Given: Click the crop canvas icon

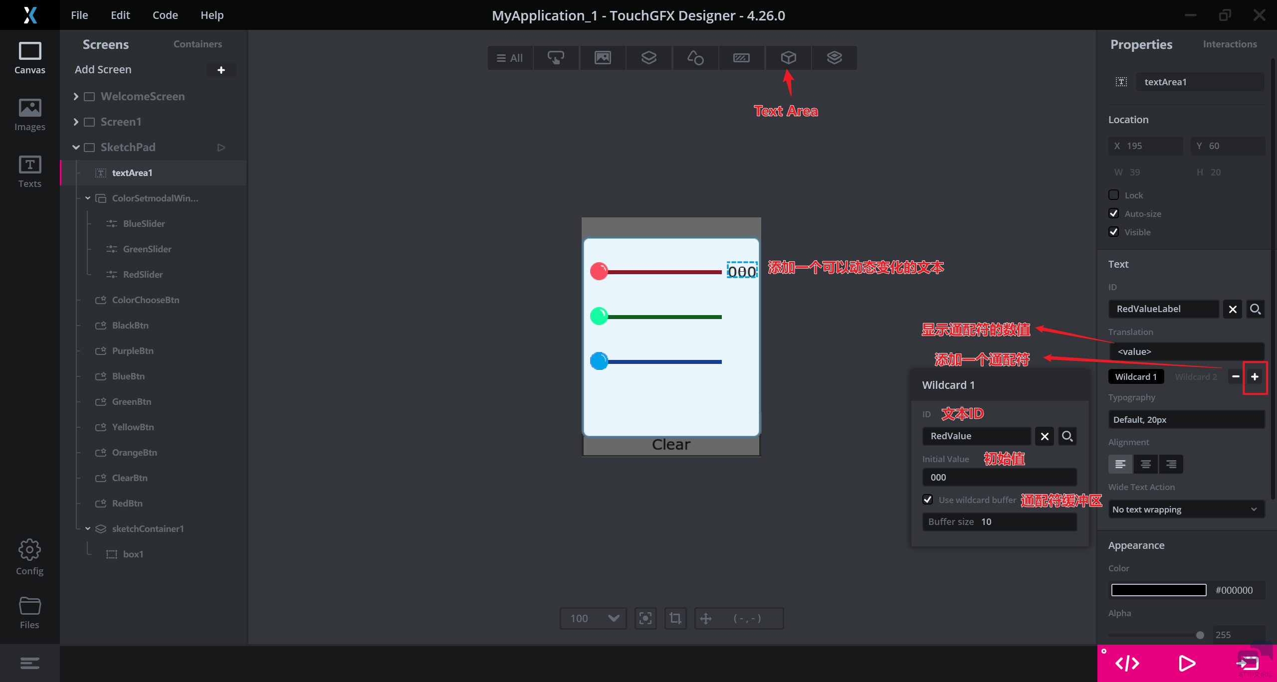Looking at the screenshot, I should pos(675,618).
